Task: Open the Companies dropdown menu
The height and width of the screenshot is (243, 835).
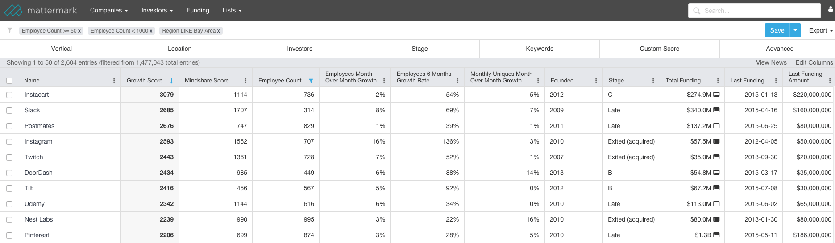Action: click(x=109, y=10)
